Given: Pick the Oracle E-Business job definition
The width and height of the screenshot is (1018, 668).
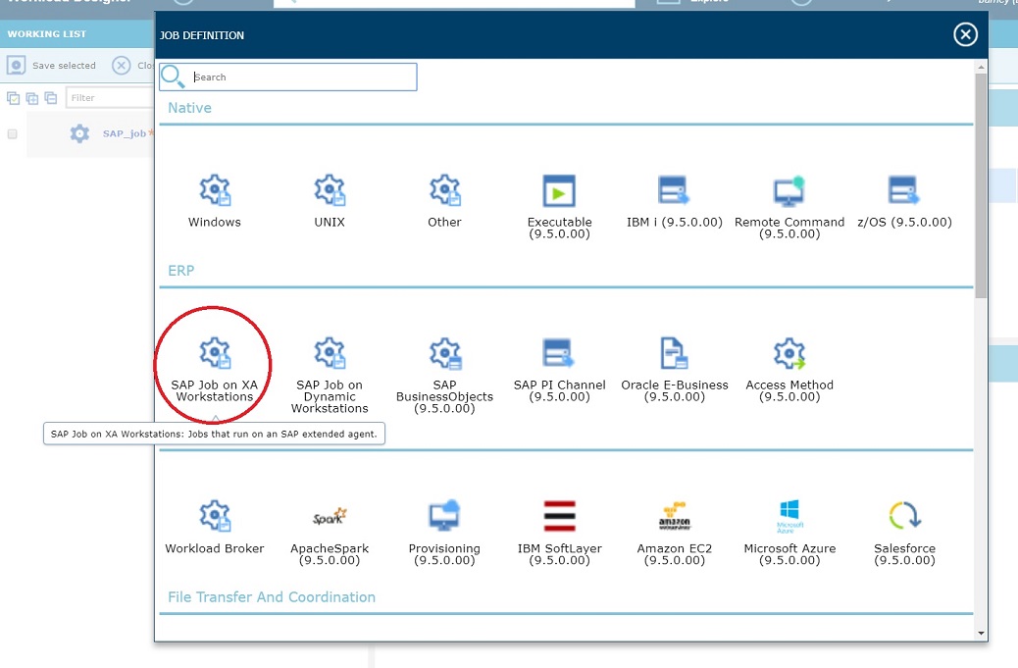Looking at the screenshot, I should [675, 363].
